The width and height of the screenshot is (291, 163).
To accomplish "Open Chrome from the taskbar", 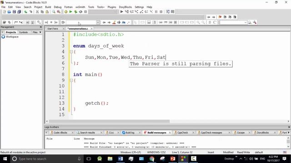I will tap(152, 159).
